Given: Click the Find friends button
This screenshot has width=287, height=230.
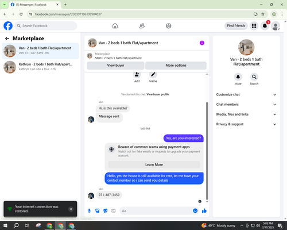Looking at the screenshot, I should [x=236, y=26].
